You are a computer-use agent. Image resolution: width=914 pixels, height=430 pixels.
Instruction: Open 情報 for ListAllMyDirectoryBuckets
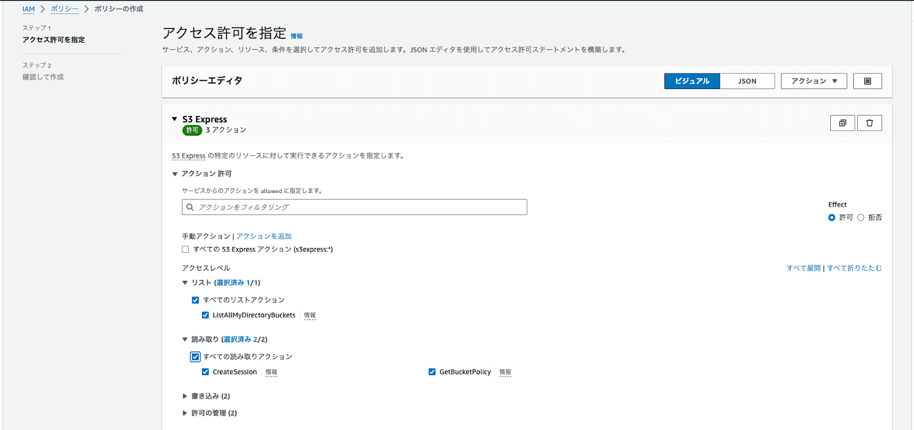pyautogui.click(x=309, y=315)
